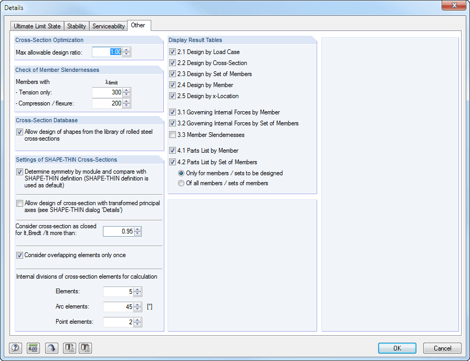Toggle rolled steel cross-sections library checkbox
This screenshot has height=361, width=470.
(19, 132)
